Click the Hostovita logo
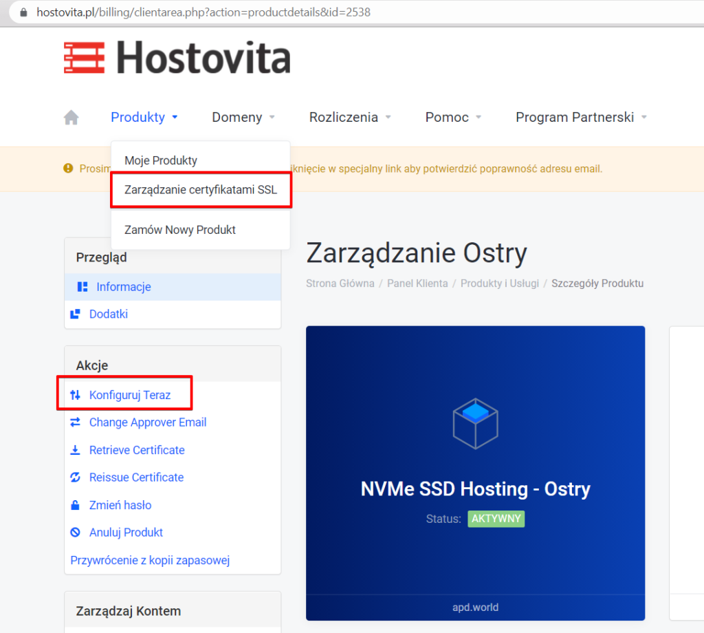This screenshot has height=633, width=704. pyautogui.click(x=177, y=58)
